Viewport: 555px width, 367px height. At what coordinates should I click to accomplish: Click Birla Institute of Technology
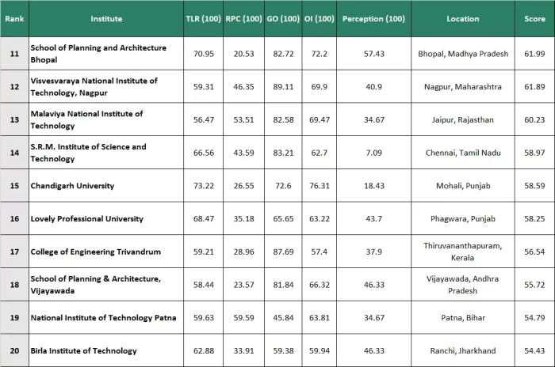tap(83, 350)
